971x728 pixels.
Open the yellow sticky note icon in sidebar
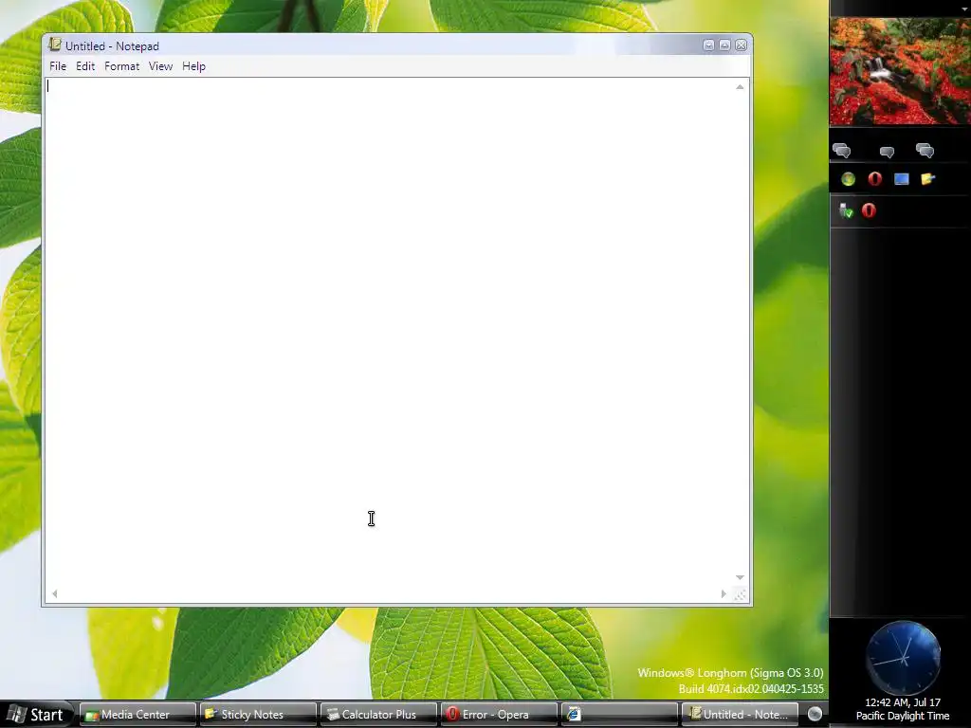[x=927, y=179]
